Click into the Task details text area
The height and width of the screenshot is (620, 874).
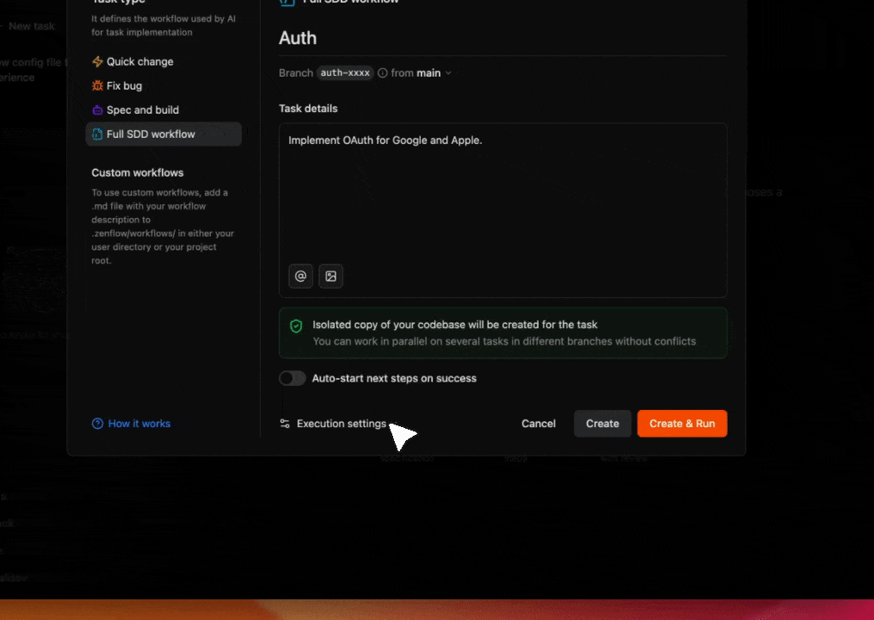(x=502, y=198)
